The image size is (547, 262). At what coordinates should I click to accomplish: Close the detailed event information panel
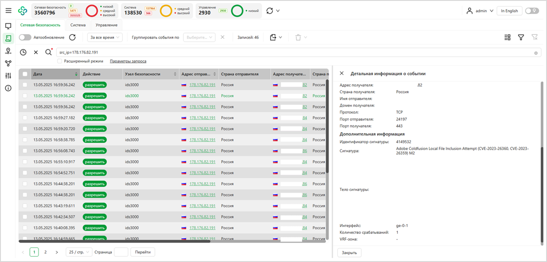[342, 74]
